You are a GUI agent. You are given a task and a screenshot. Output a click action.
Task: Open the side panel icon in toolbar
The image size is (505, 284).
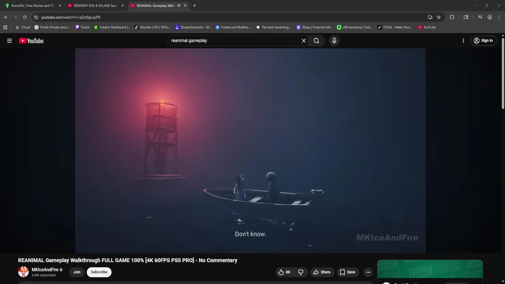pyautogui.click(x=466, y=17)
